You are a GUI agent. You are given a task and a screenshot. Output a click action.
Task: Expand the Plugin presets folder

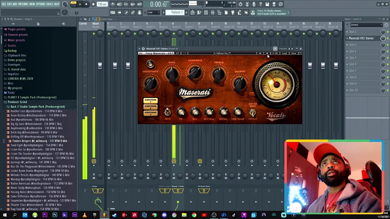16,29
